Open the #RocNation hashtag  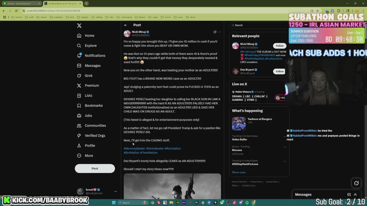(173, 148)
